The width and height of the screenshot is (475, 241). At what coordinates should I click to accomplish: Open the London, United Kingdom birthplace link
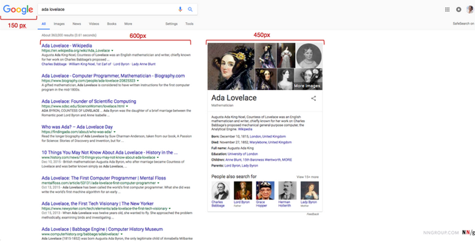click(x=268, y=137)
